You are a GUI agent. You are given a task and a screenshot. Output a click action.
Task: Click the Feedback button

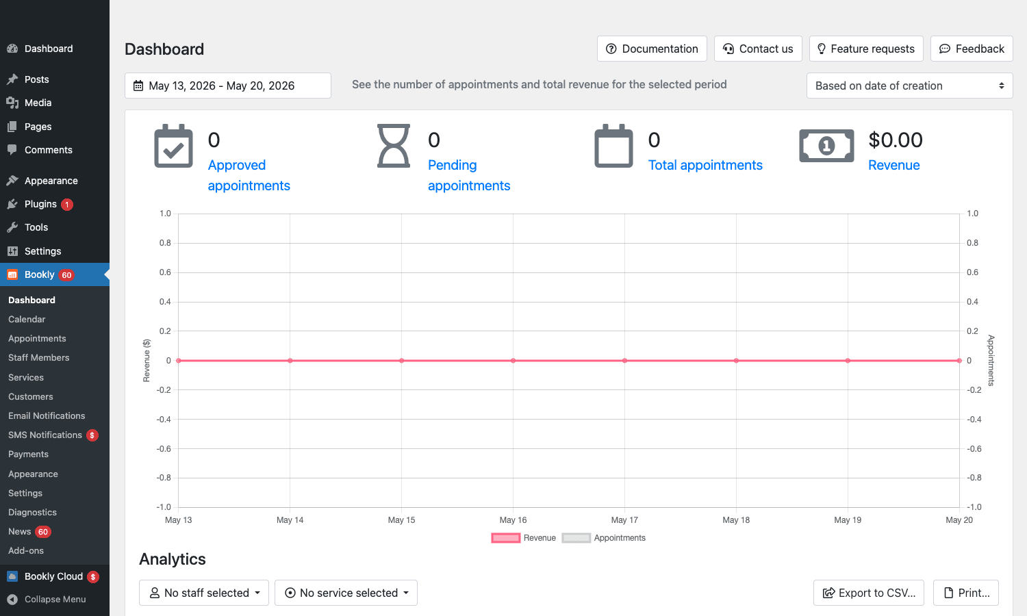pyautogui.click(x=972, y=49)
